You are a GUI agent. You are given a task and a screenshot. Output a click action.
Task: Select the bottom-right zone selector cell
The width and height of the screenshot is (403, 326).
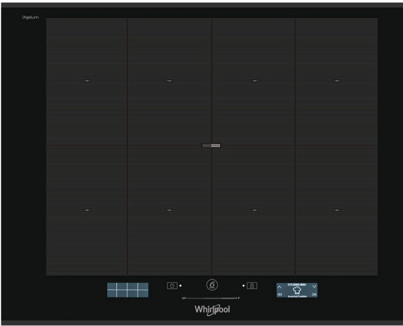tap(143, 293)
